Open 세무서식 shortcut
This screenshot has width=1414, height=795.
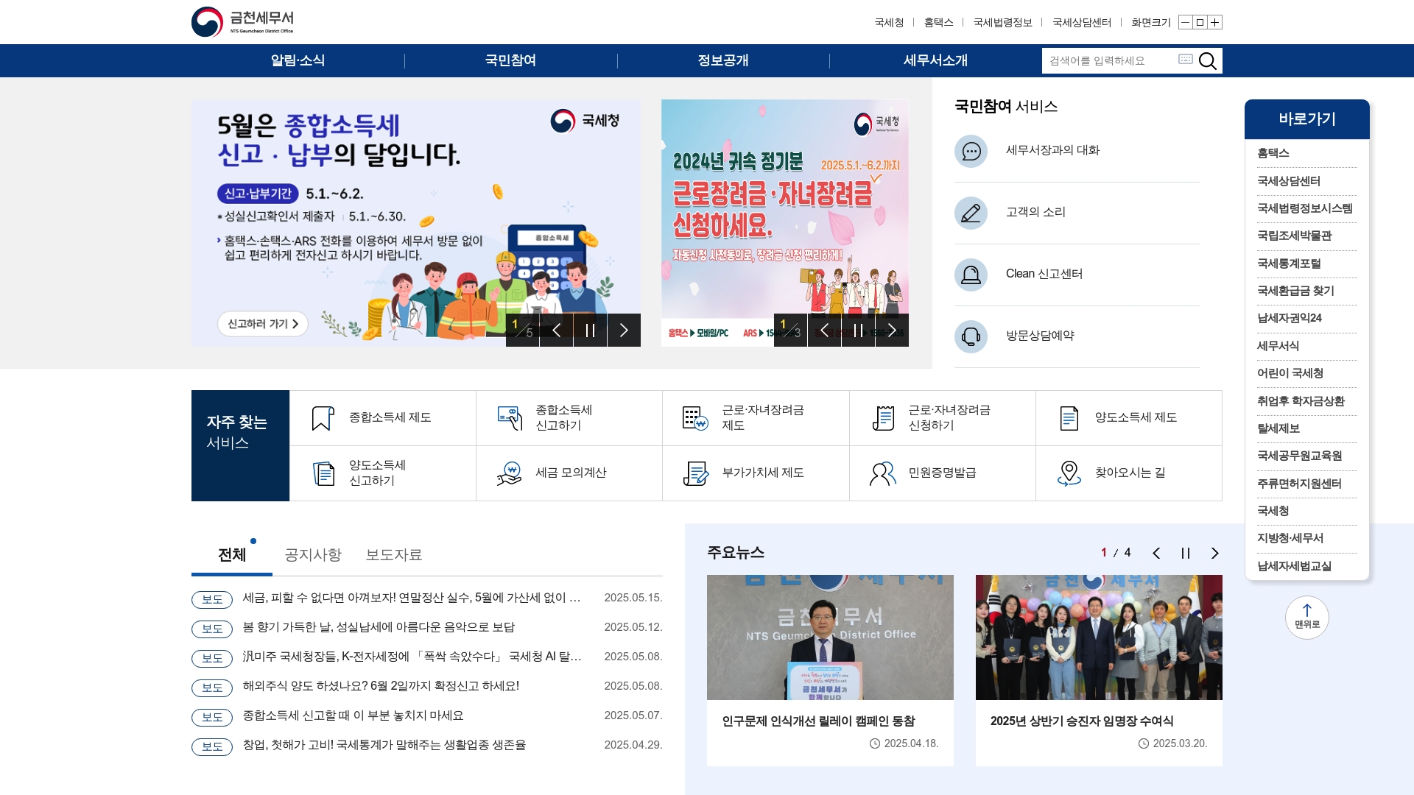pos(1278,346)
